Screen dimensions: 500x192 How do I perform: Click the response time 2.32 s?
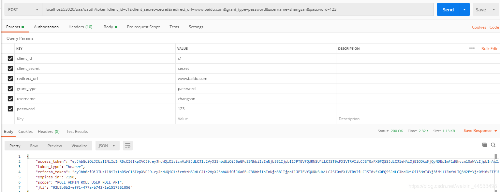423,131
